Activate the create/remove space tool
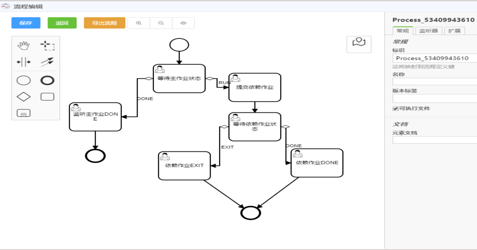Image resolution: width=477 pixels, height=250 pixels. 24,62
